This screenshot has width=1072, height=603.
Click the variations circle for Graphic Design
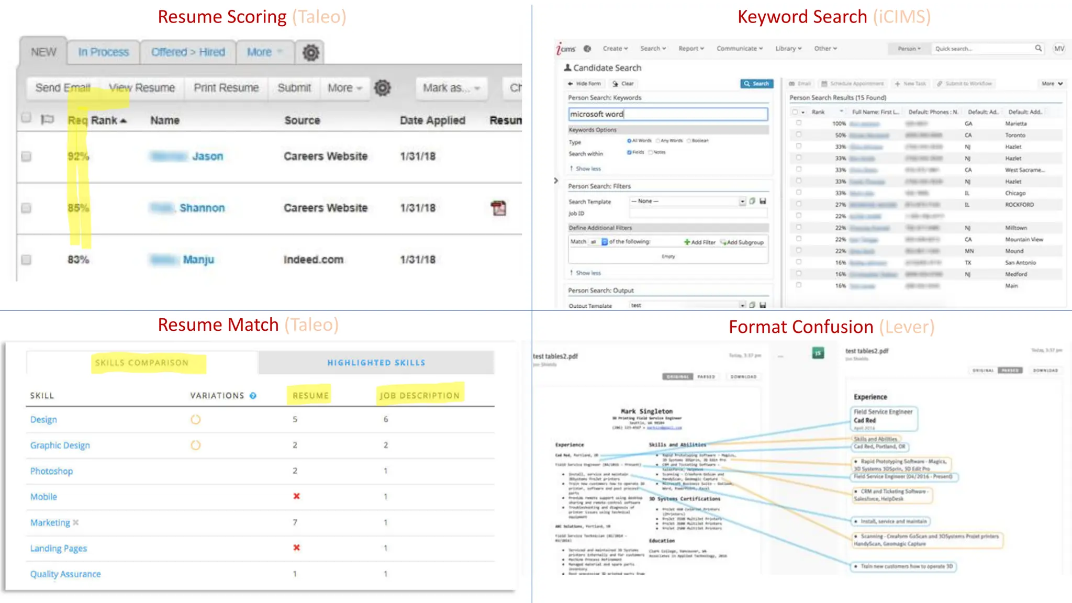pyautogui.click(x=195, y=445)
